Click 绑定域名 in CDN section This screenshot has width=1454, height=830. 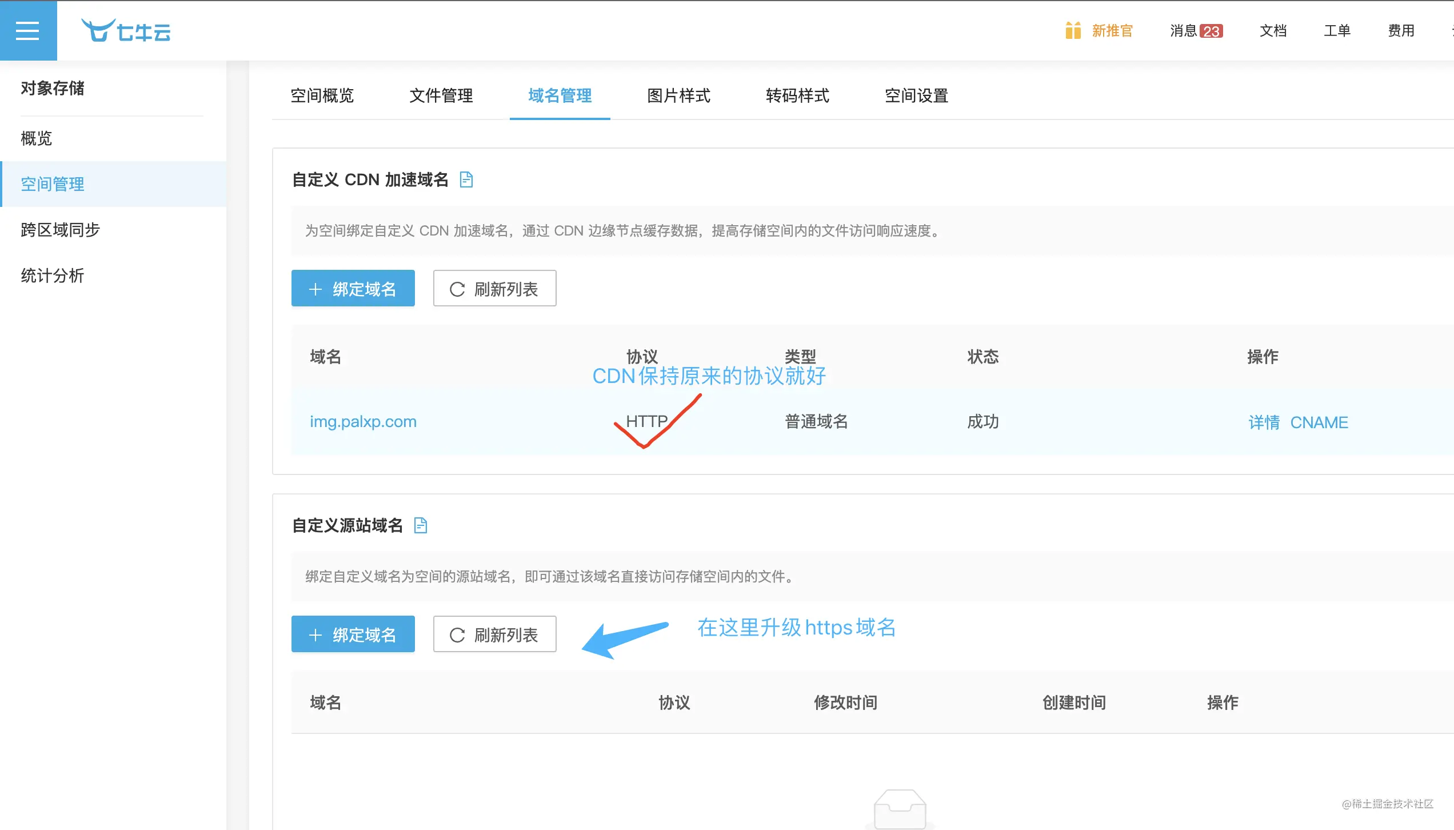coord(353,288)
